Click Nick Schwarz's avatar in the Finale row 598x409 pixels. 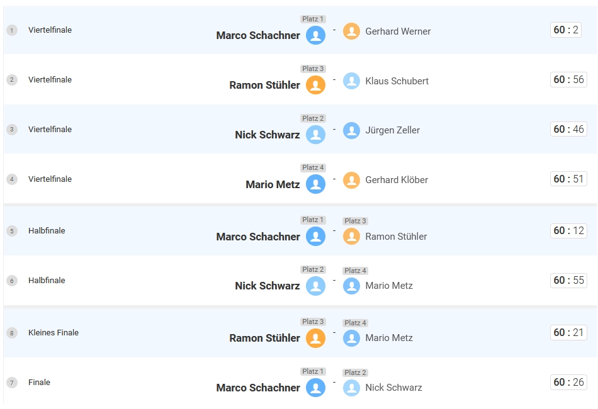351,388
